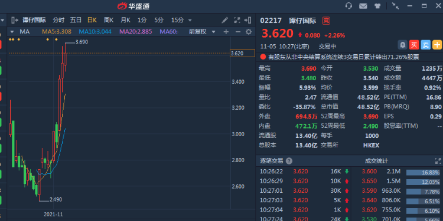Collapse the left panel next to 谭仔国际
The height and width of the screenshot is (221, 443).
tap(15, 20)
